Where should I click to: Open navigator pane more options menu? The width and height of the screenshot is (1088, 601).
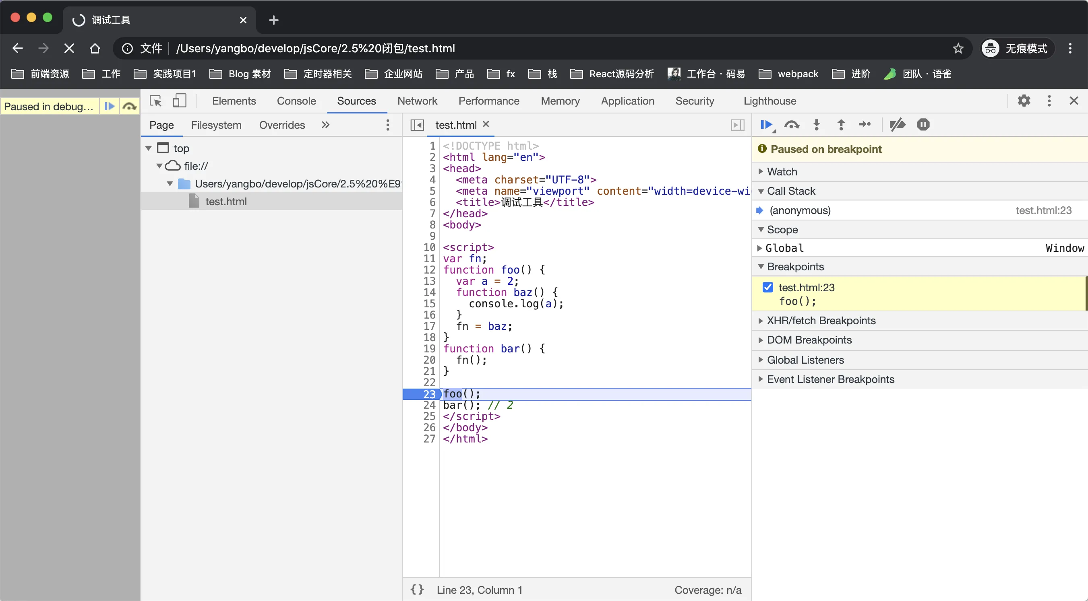387,125
